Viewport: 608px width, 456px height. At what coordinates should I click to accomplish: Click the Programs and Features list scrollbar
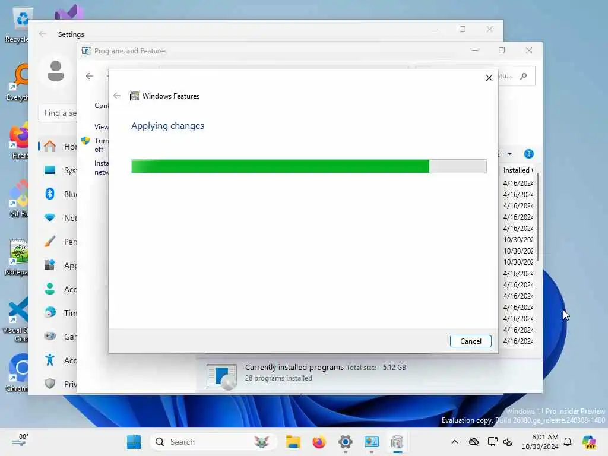538,217
